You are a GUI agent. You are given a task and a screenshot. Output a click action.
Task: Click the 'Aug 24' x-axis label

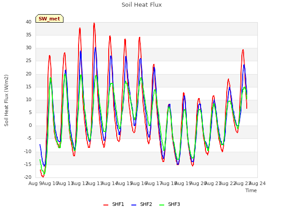(257, 183)
